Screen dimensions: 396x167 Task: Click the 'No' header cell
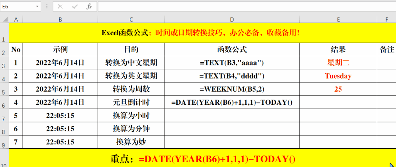pos(16,49)
